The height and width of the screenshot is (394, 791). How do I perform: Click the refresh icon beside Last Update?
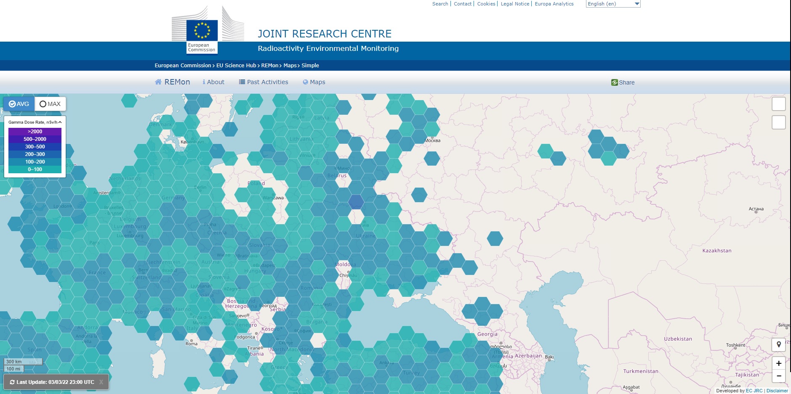12,382
